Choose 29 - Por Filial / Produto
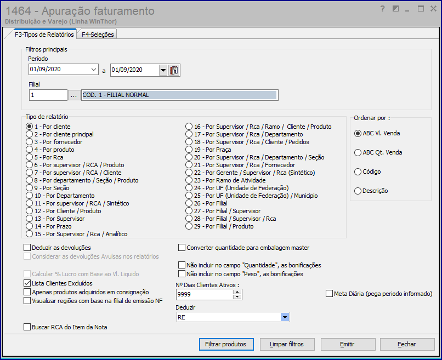Viewport: 442px width, 360px height. coord(219,226)
